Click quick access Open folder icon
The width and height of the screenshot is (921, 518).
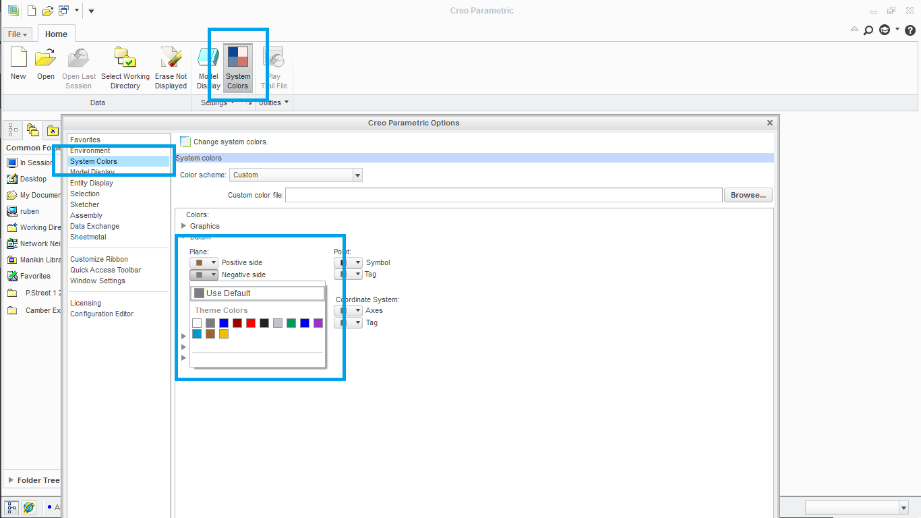(47, 10)
